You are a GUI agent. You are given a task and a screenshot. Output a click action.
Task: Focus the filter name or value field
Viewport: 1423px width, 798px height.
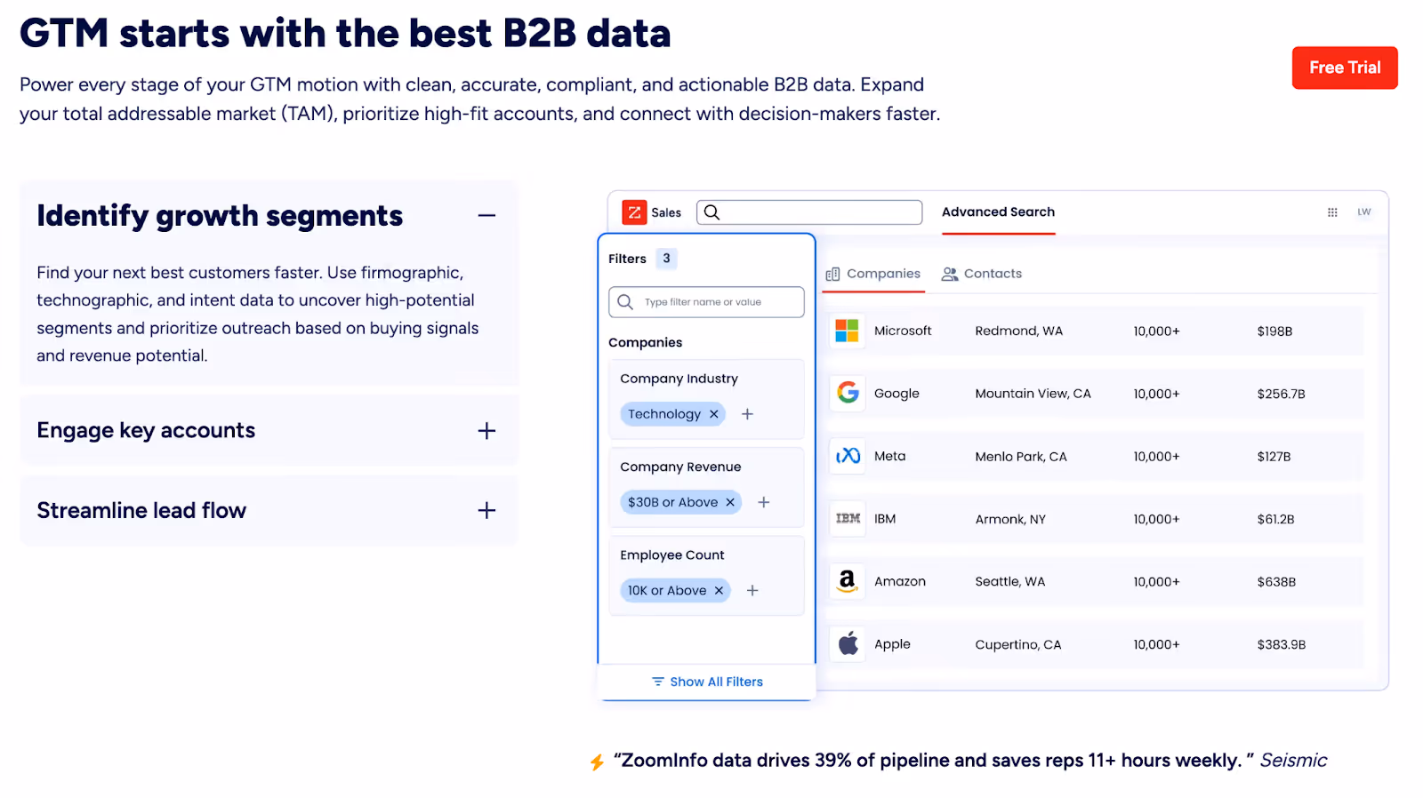coord(706,302)
